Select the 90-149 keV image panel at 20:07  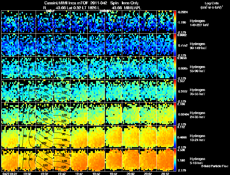click(x=148, y=45)
